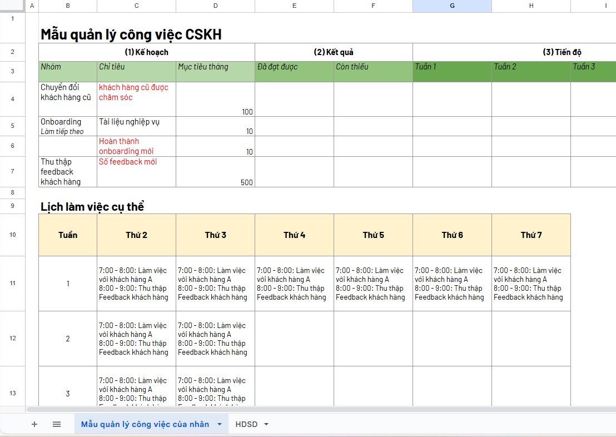
Task: Click the Mục tiêu tháng cell containing 500
Action: coord(215,172)
